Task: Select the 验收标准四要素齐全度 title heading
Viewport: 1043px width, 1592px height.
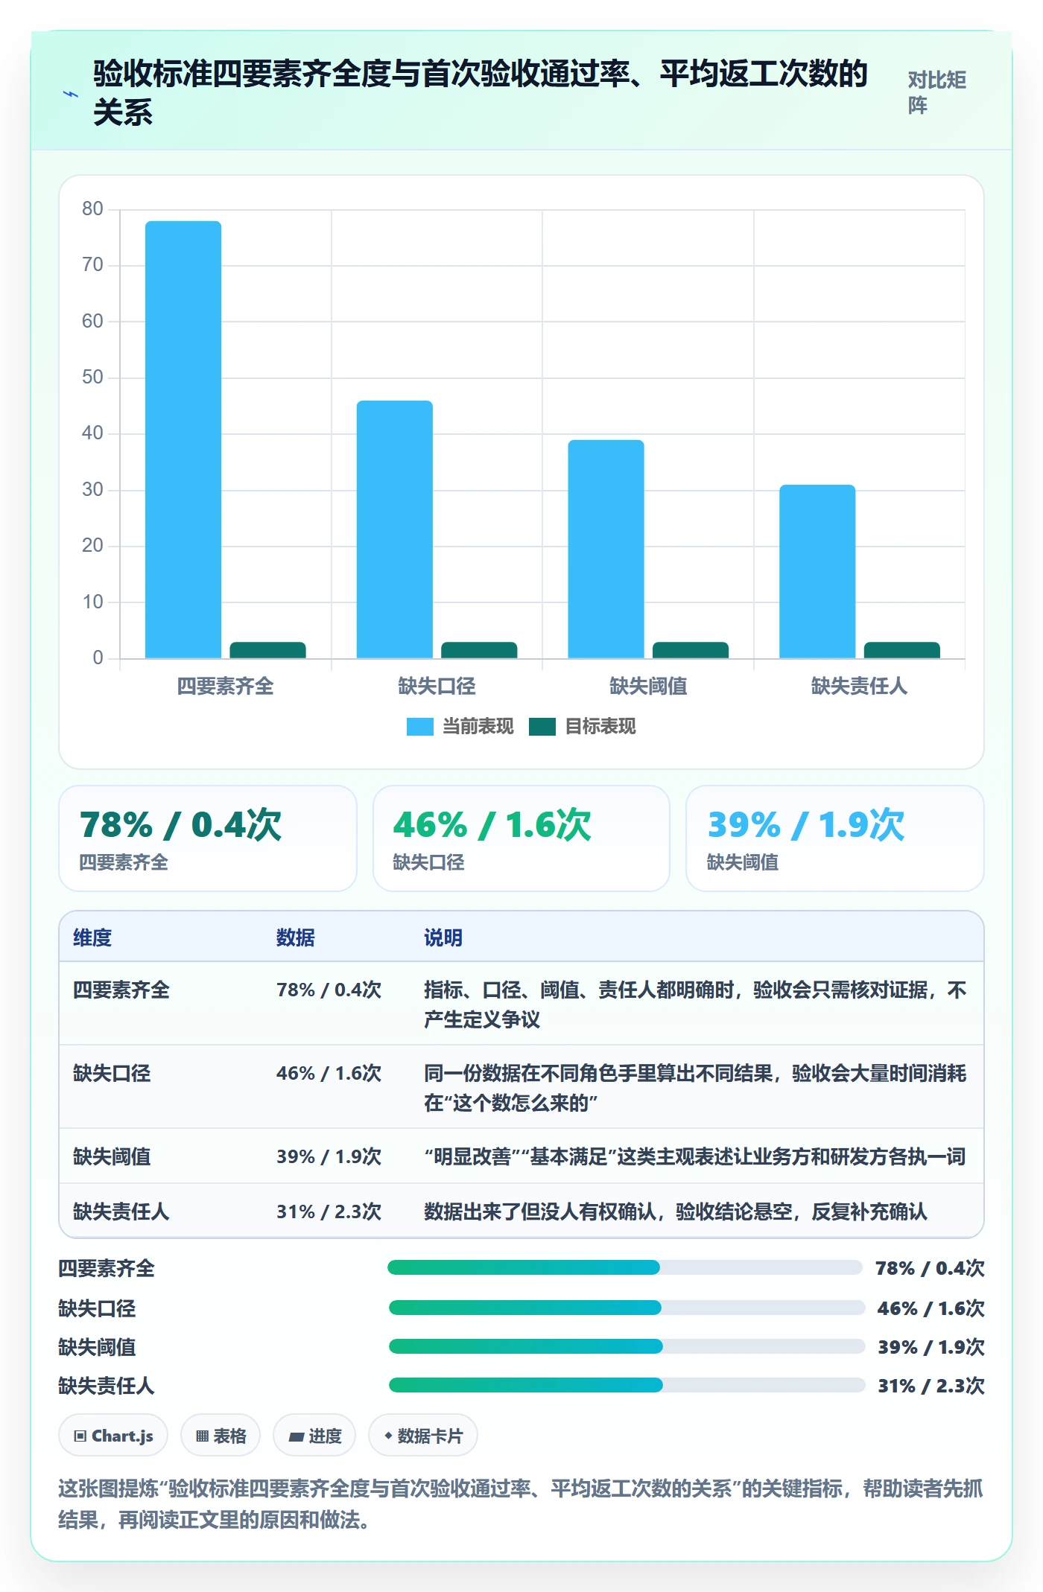Action: tap(481, 93)
